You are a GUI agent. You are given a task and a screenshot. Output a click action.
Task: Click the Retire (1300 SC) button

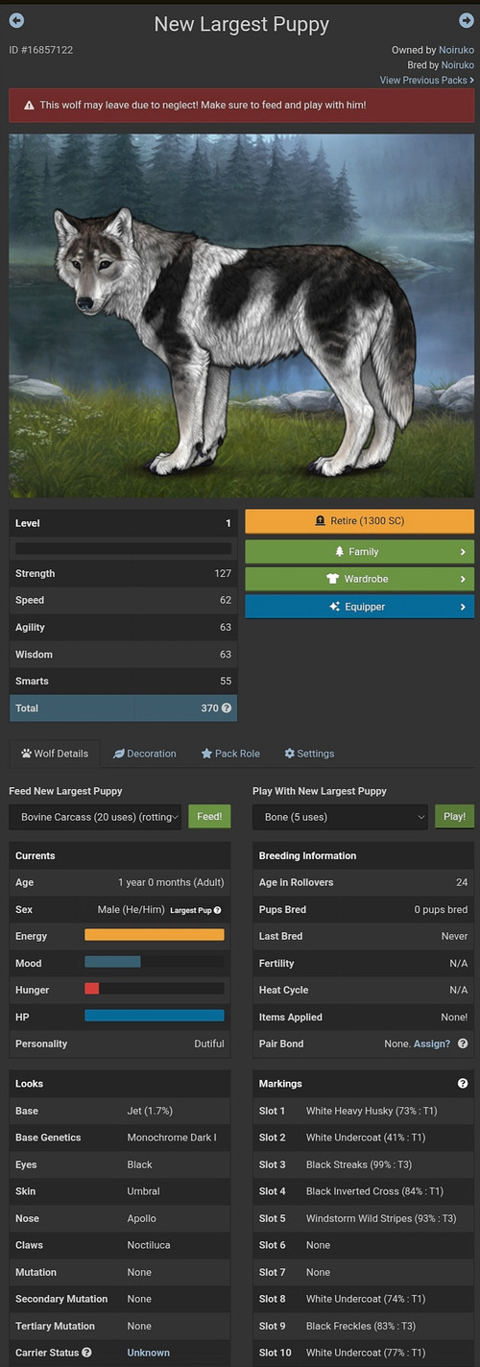(x=360, y=521)
